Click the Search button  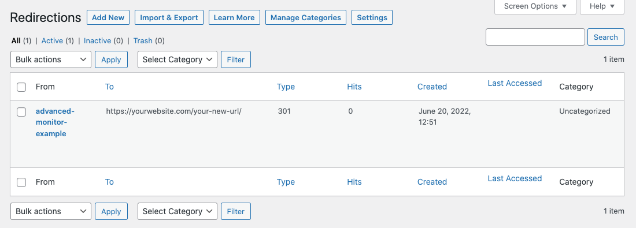[x=605, y=37]
